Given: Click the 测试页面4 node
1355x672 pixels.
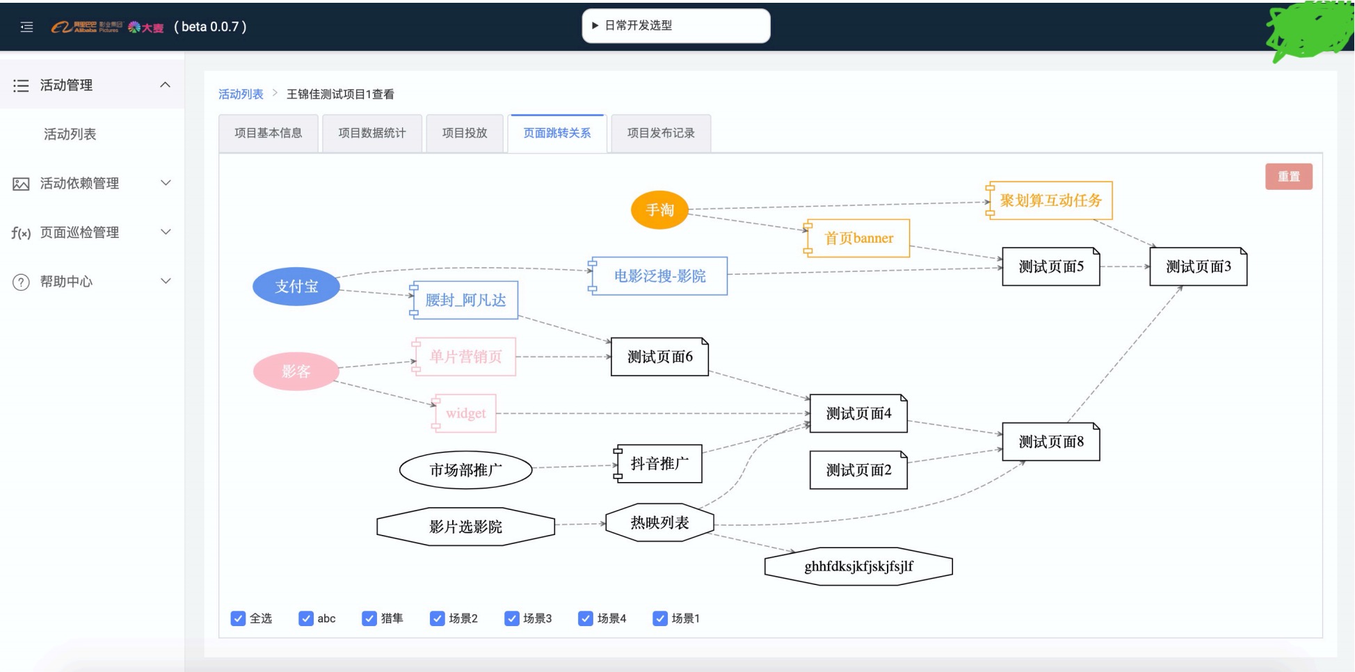Looking at the screenshot, I should point(858,413).
